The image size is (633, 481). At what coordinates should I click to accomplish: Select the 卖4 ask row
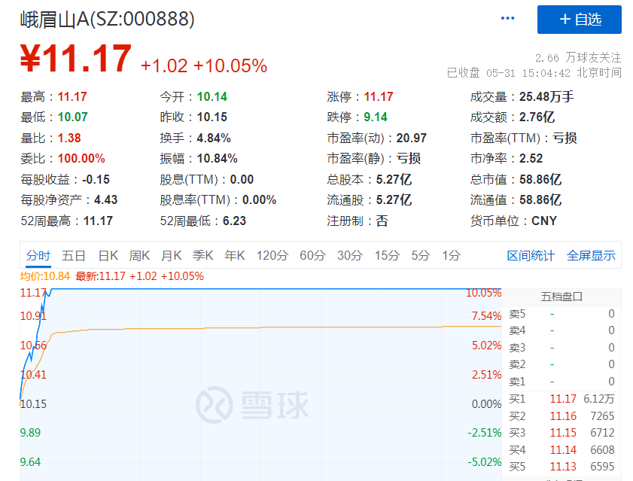[561, 330]
